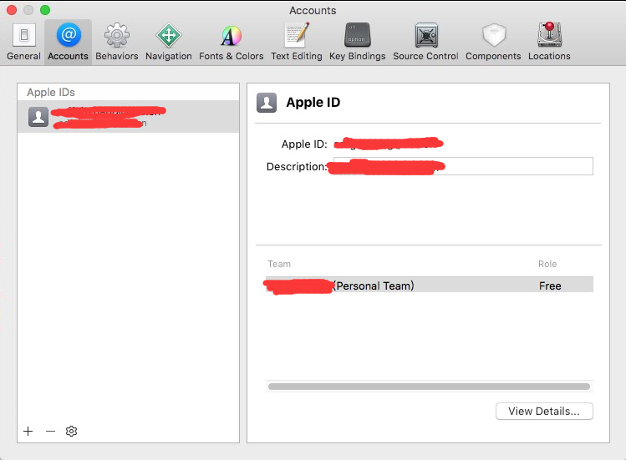The height and width of the screenshot is (460, 626).
Task: Select the Apple ID account in list
Action: (128, 117)
